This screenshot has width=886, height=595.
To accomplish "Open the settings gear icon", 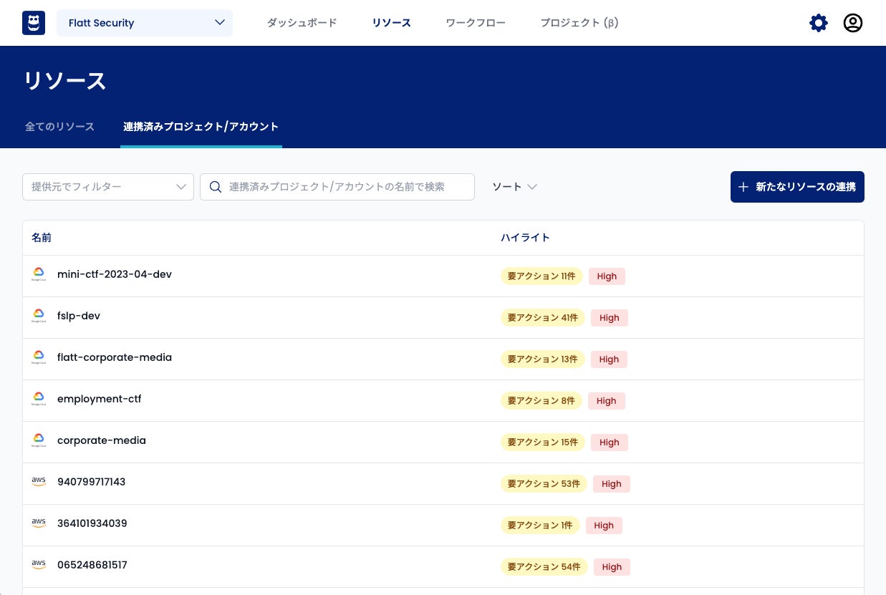I will (818, 23).
